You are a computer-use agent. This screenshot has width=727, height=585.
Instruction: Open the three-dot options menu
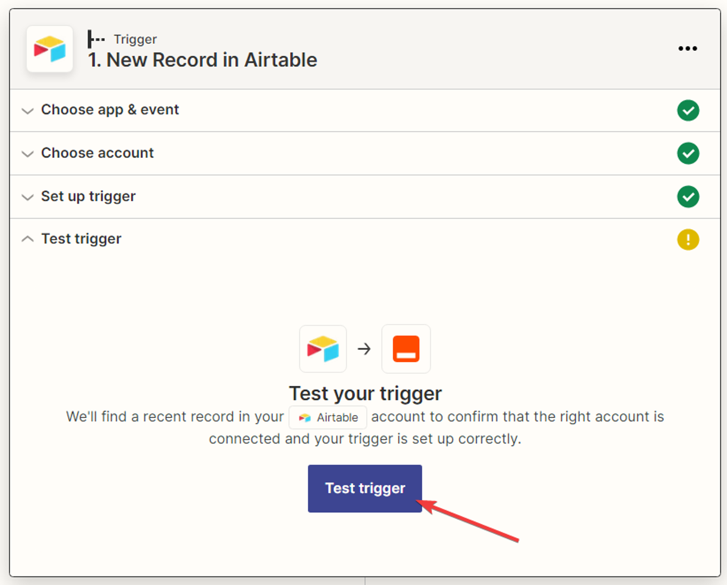[x=688, y=48]
